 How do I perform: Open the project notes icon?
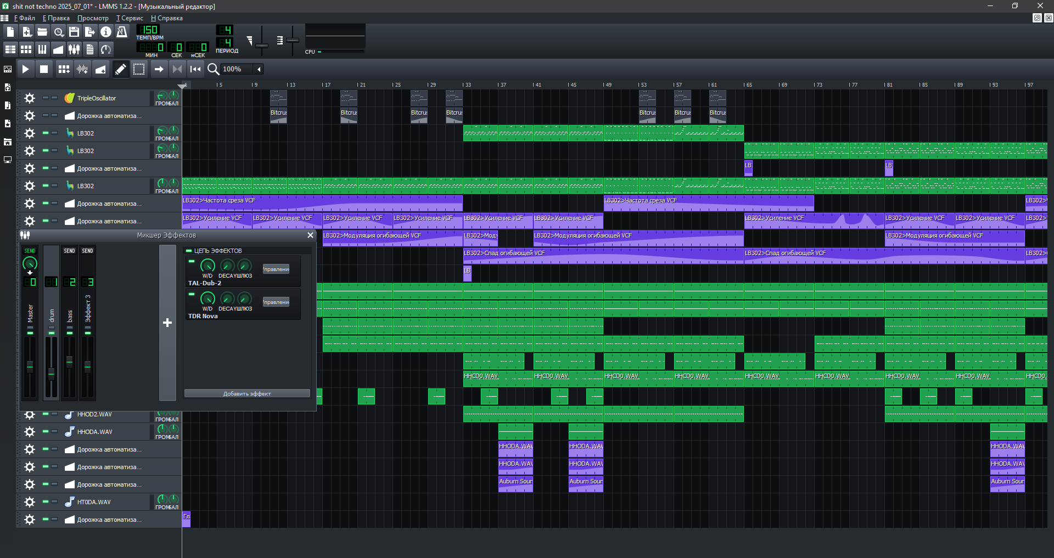tap(90, 49)
